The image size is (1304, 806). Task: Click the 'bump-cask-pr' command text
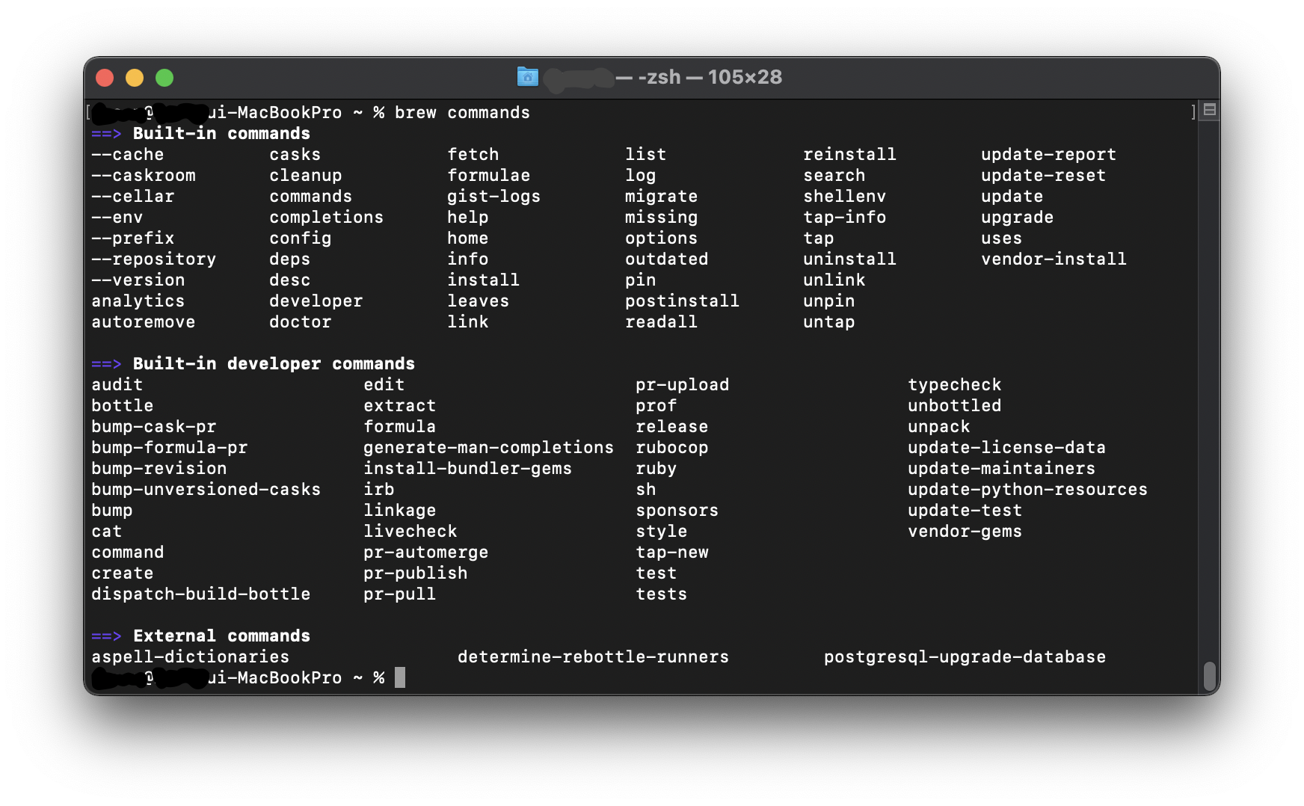pyautogui.click(x=154, y=427)
